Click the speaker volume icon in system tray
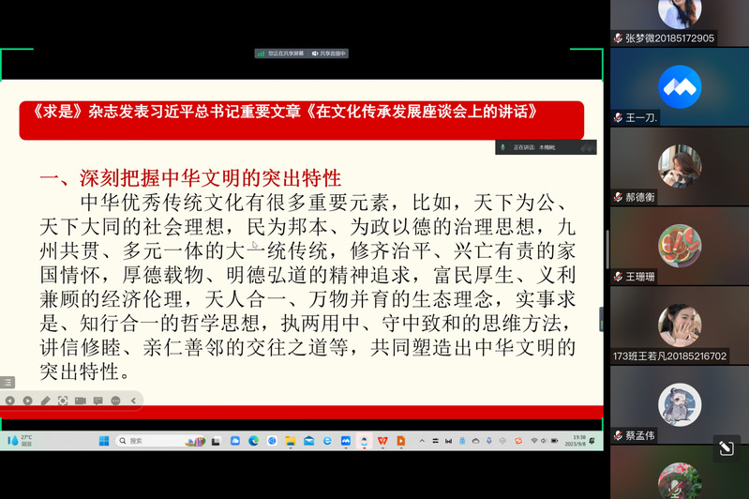The height and width of the screenshot is (499, 749). [546, 440]
